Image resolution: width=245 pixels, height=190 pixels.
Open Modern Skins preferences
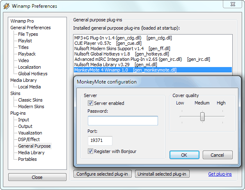pos(31,107)
